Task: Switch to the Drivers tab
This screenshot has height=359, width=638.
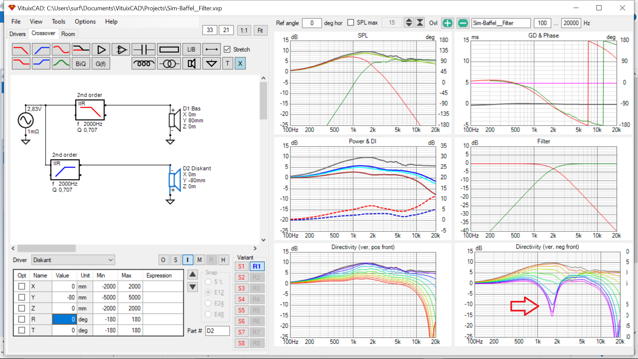Action: tap(17, 34)
